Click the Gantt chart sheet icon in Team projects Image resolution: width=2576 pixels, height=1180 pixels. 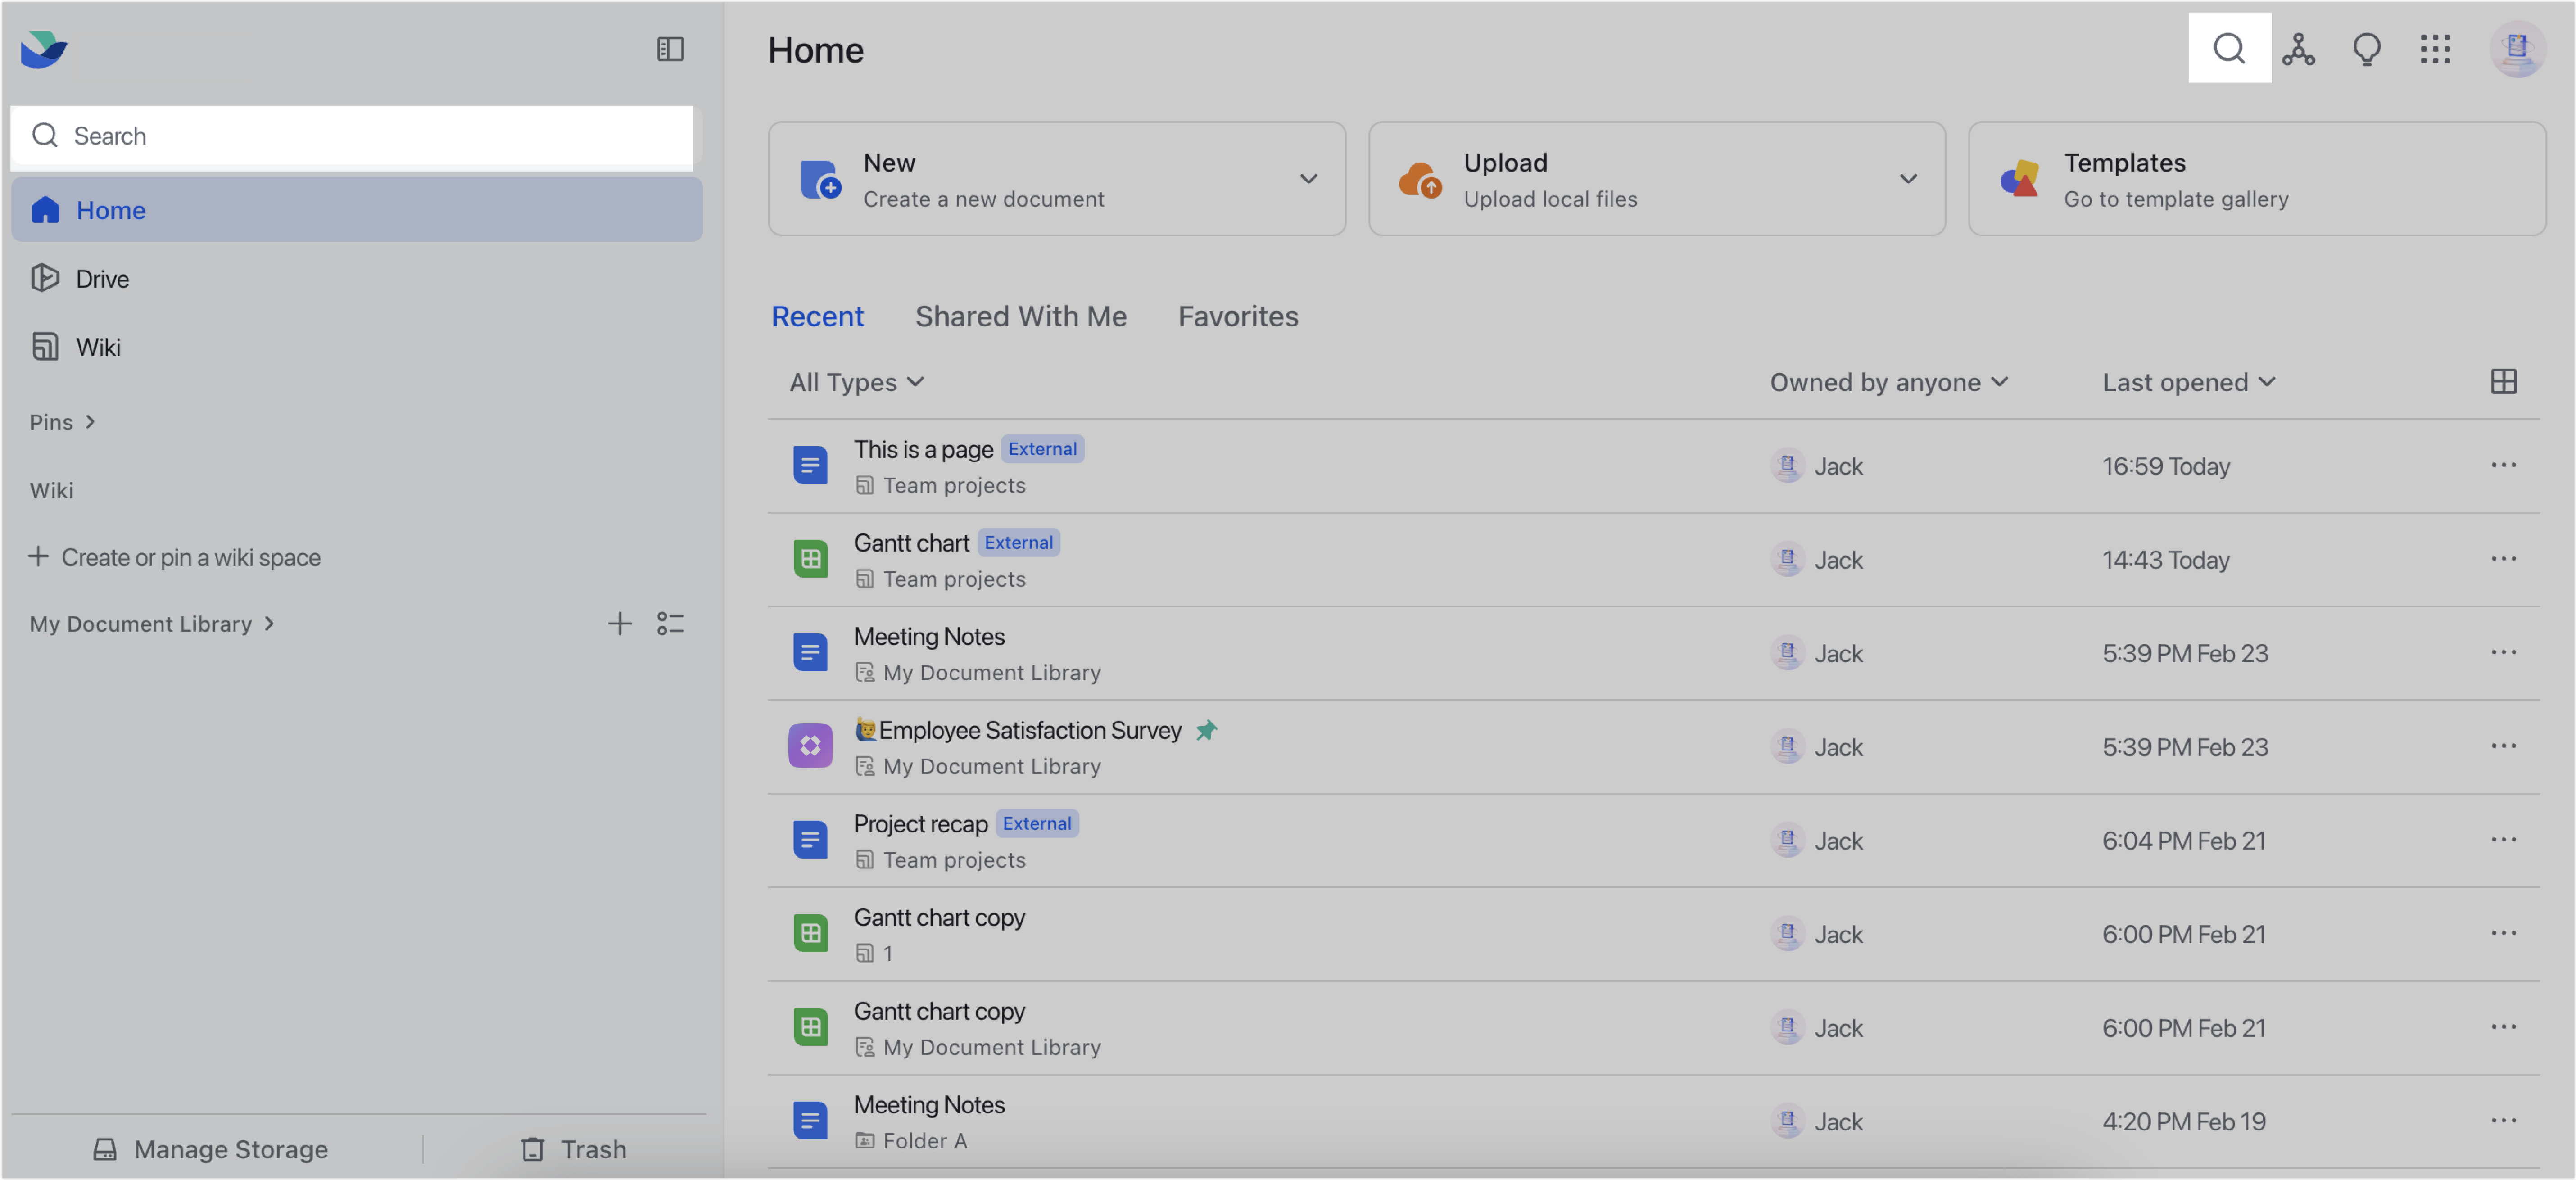[x=810, y=559]
